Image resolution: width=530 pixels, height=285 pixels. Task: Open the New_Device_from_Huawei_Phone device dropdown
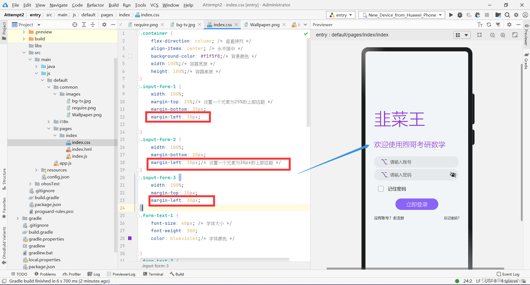(x=402, y=15)
